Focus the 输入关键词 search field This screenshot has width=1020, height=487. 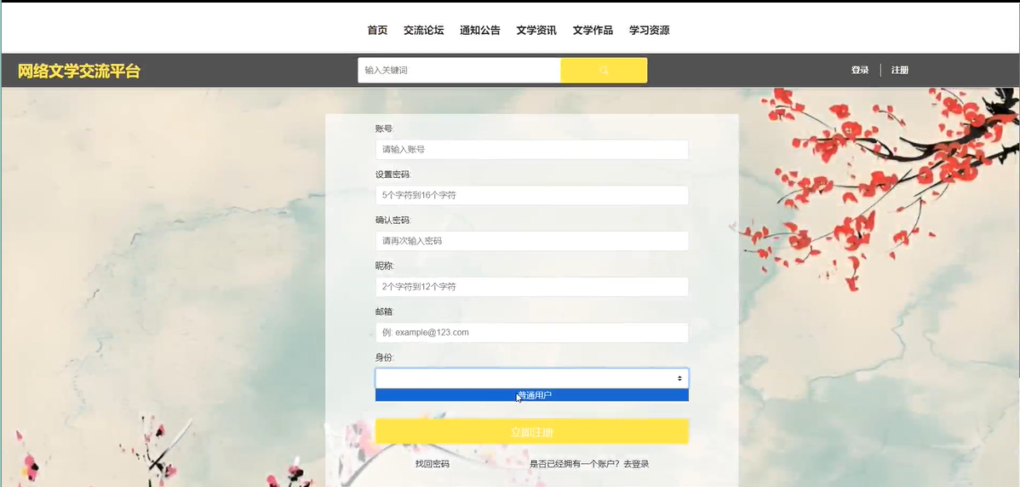[x=459, y=70]
